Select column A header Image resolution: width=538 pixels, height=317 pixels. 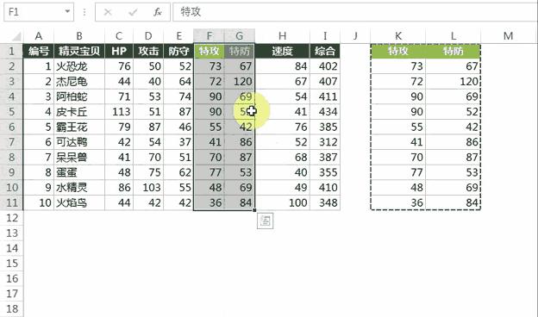(39, 36)
